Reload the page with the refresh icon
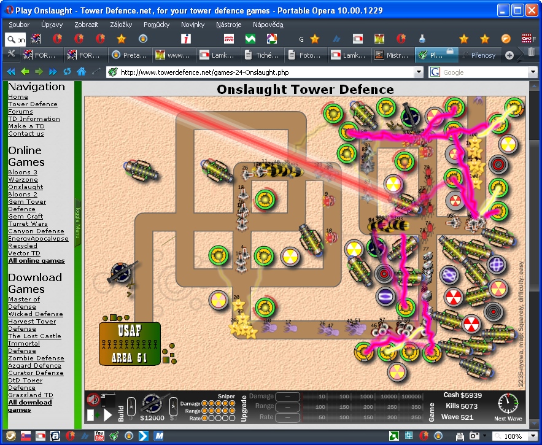 coord(67,72)
